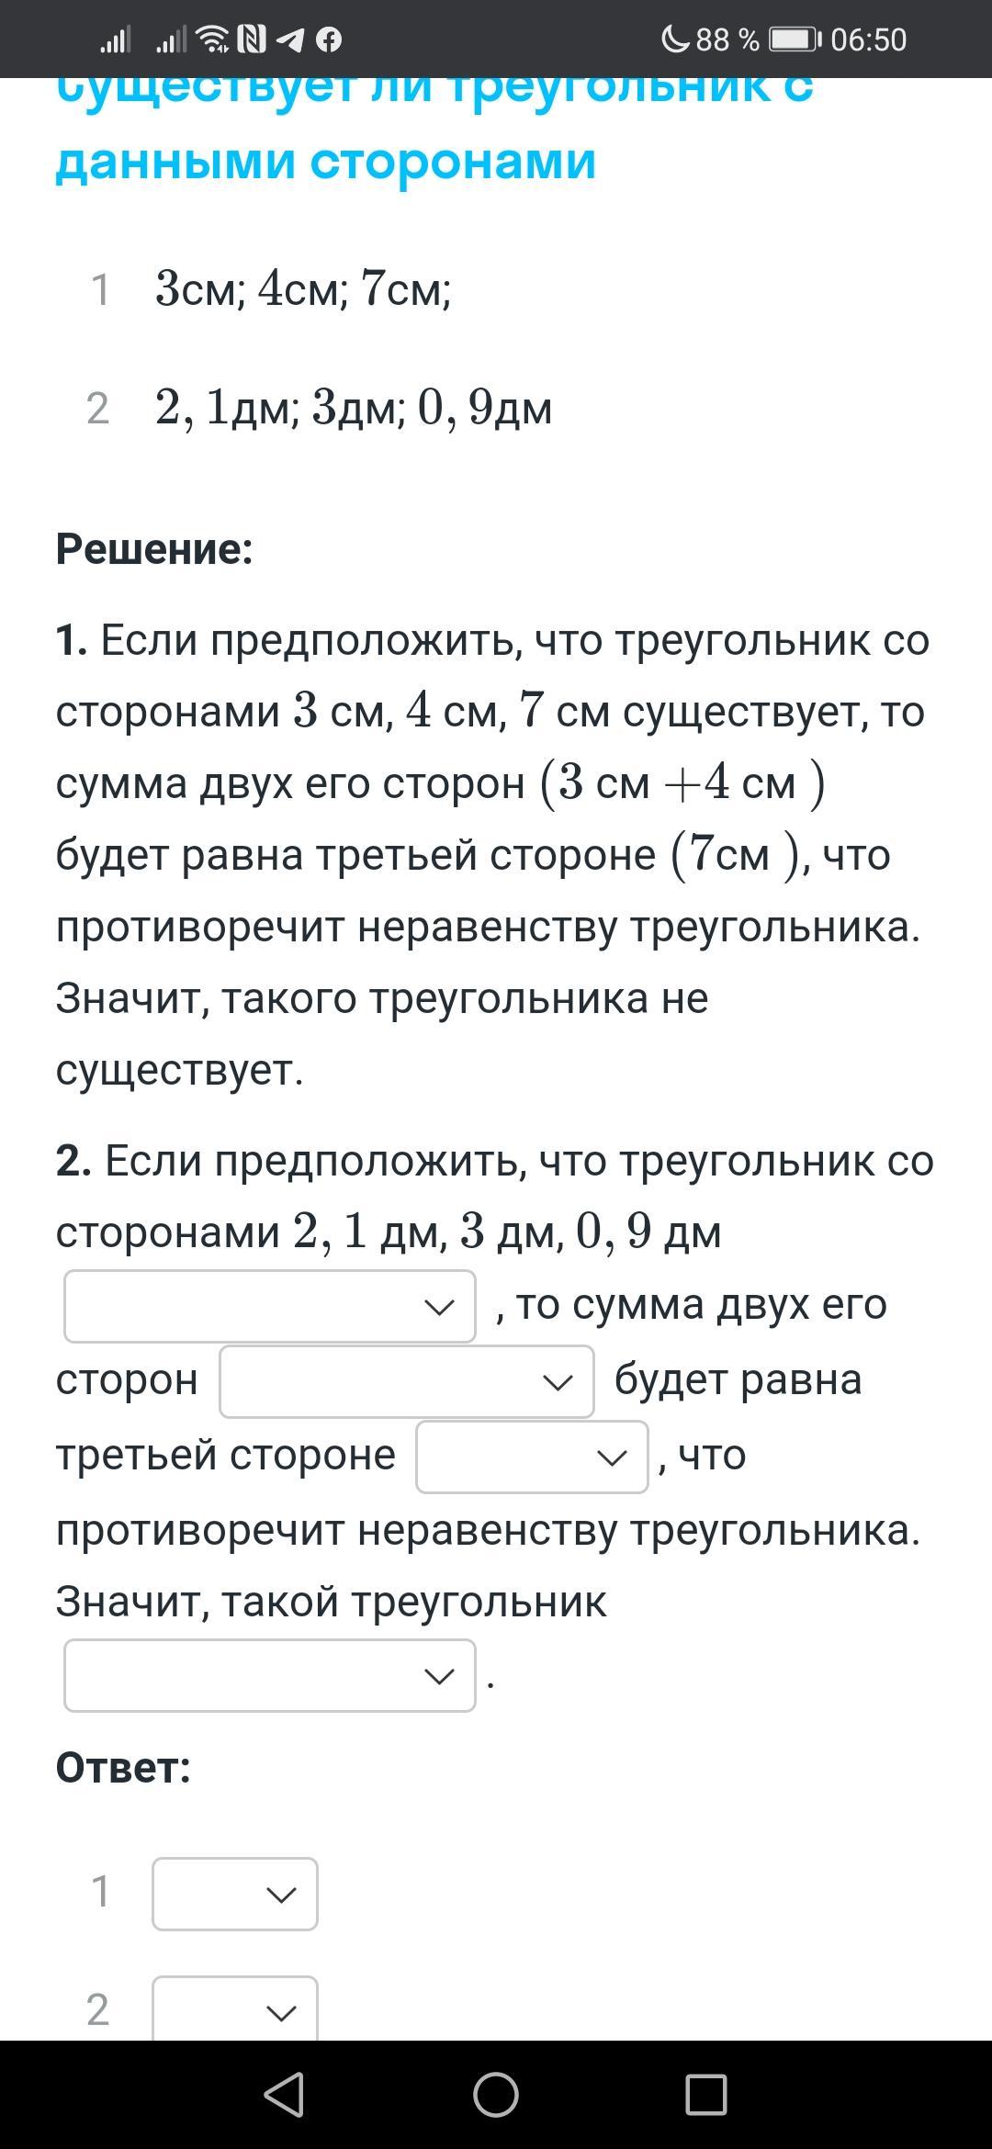Select answer dropdown number 2 under "Ответ"
992x2149 pixels.
pyautogui.click(x=235, y=2009)
